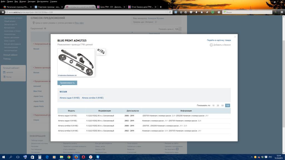285x160 pixels.
Task: Launch Calculator from taskbar
Action: click(40, 157)
